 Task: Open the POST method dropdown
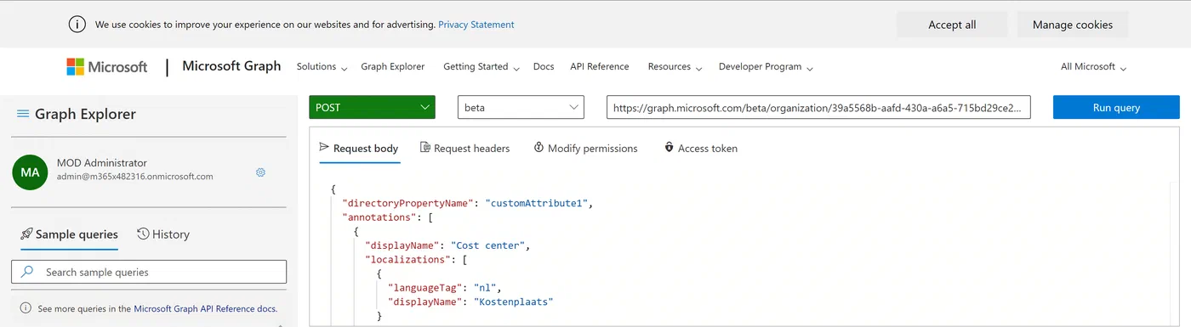372,107
